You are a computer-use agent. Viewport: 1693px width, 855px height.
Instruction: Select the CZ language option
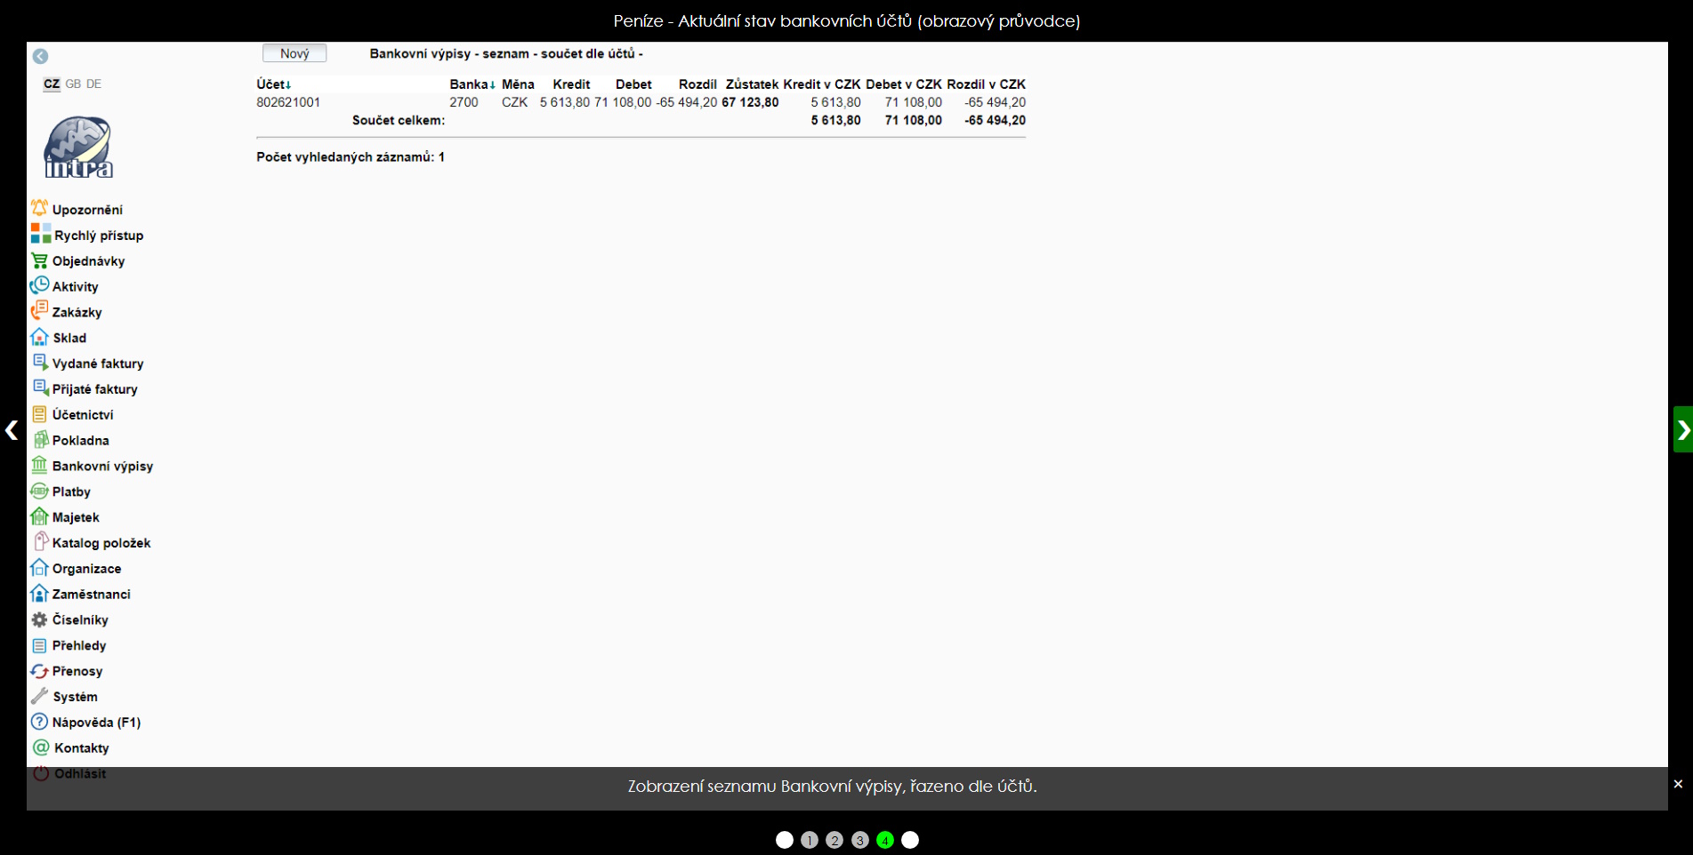(52, 84)
